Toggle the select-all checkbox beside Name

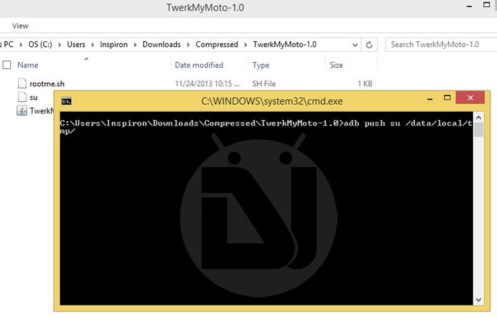pos(7,65)
